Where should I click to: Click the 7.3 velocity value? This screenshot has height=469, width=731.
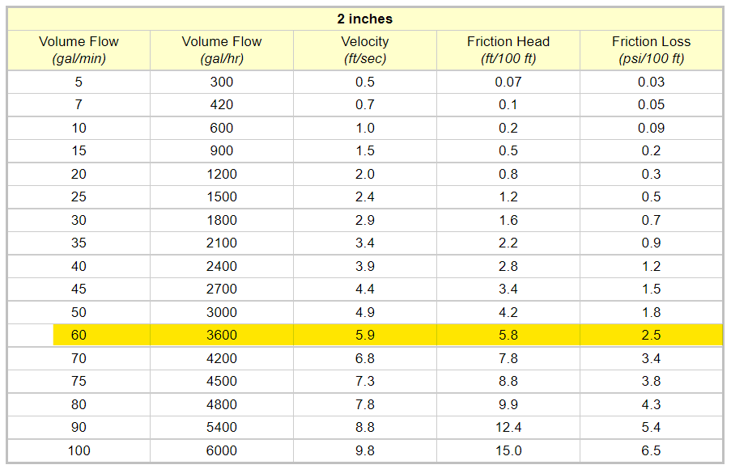[x=365, y=381]
